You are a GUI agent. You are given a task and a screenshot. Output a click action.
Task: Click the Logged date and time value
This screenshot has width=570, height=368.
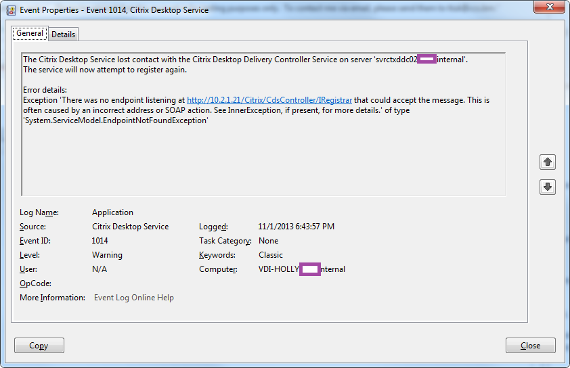pos(296,227)
